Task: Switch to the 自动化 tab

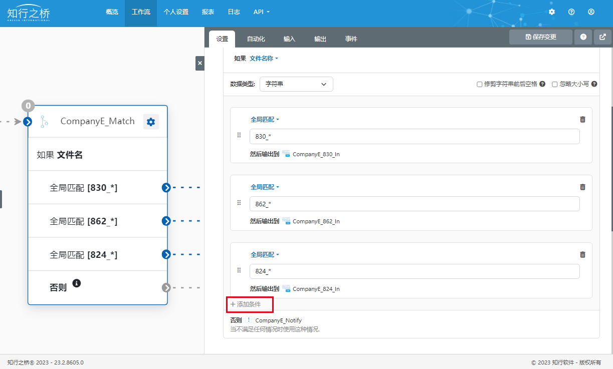Action: (x=256, y=39)
